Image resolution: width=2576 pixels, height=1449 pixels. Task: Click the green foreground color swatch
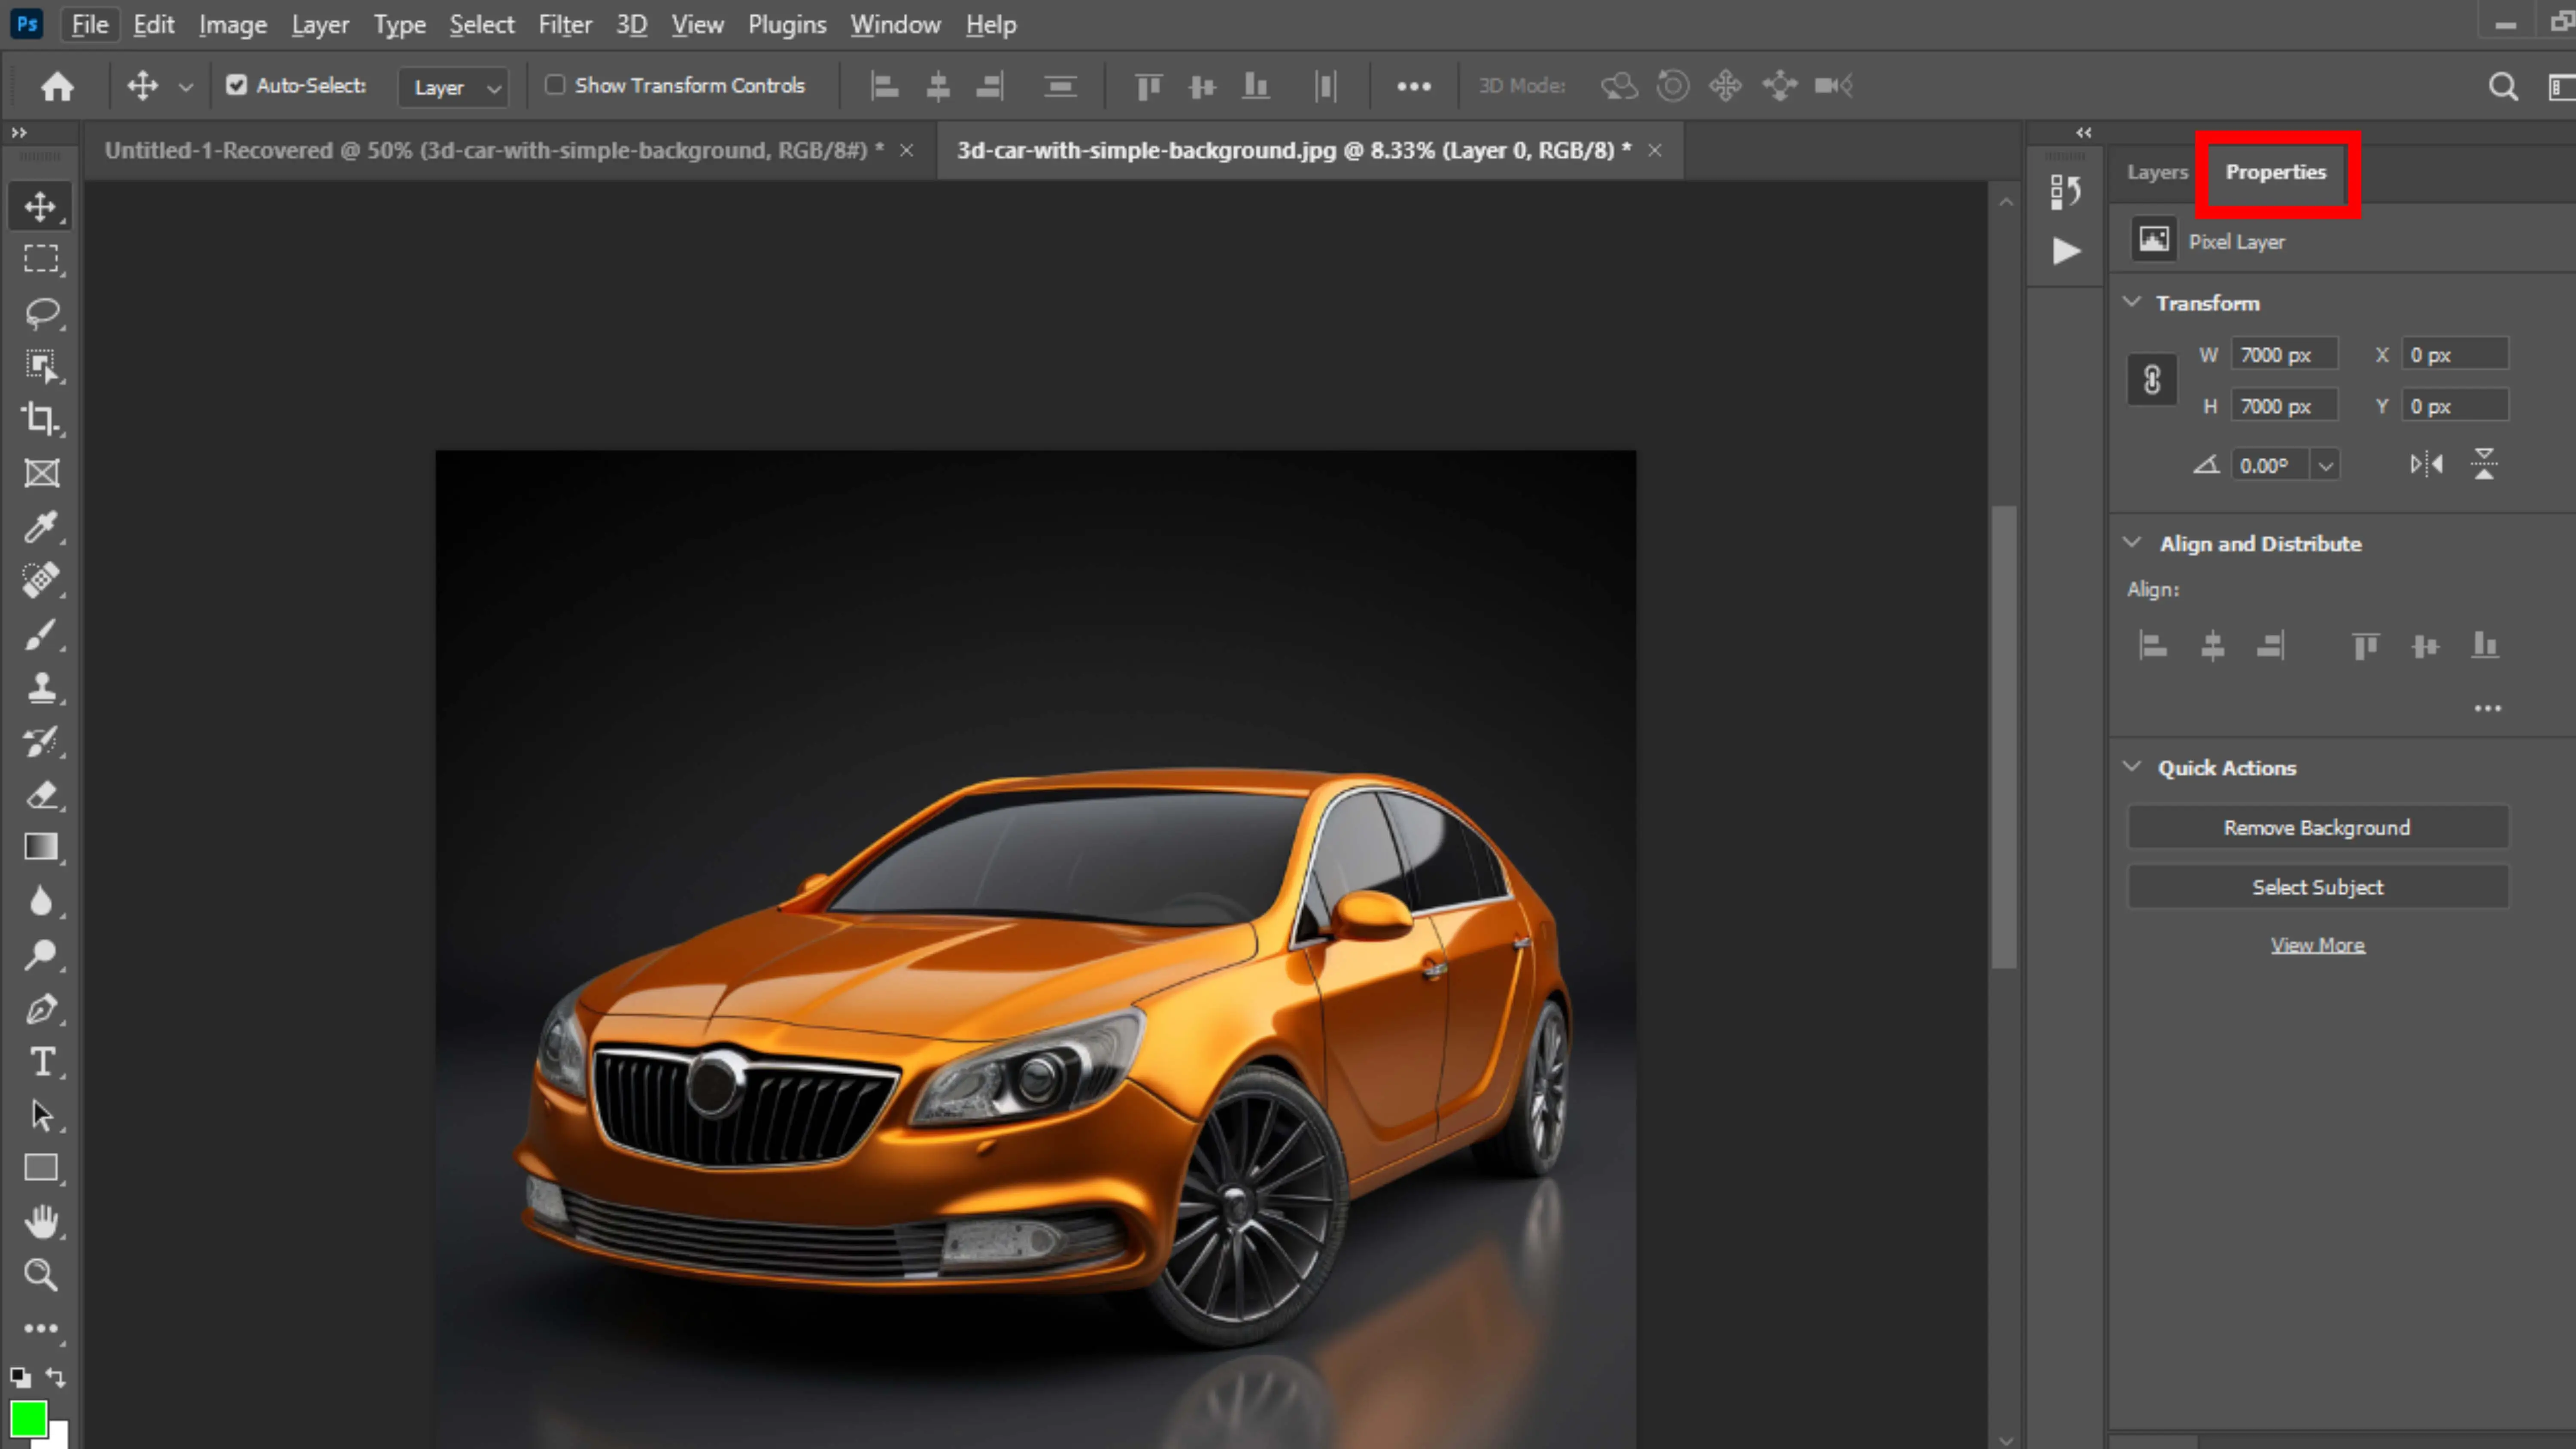[x=28, y=1418]
